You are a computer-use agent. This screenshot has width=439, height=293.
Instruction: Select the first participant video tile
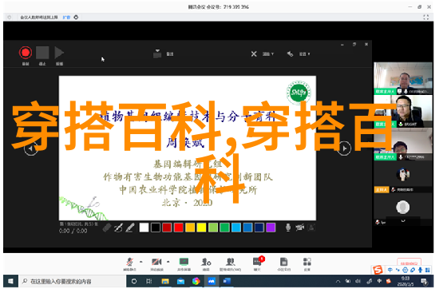[x=403, y=78]
